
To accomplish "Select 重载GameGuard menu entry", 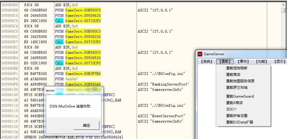I will click(243, 96).
